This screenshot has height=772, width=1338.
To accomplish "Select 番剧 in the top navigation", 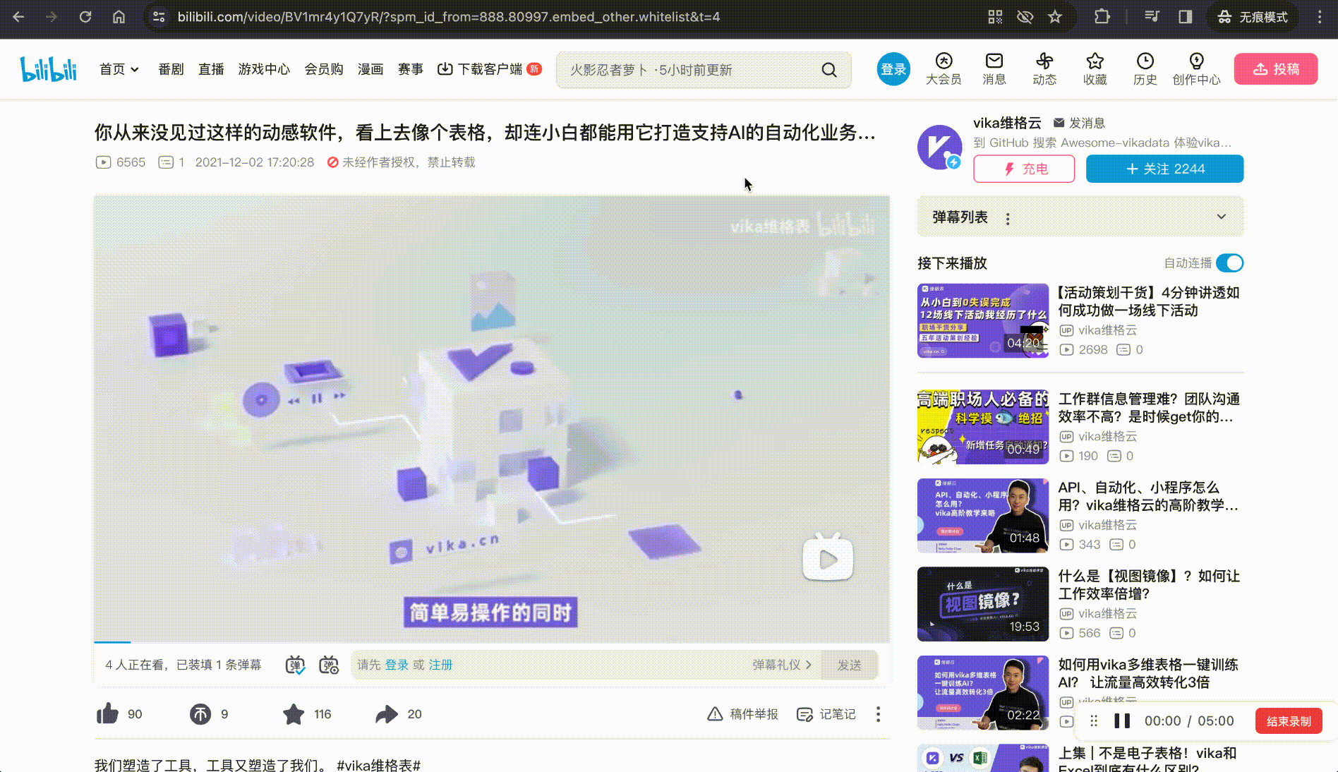I will pos(170,69).
